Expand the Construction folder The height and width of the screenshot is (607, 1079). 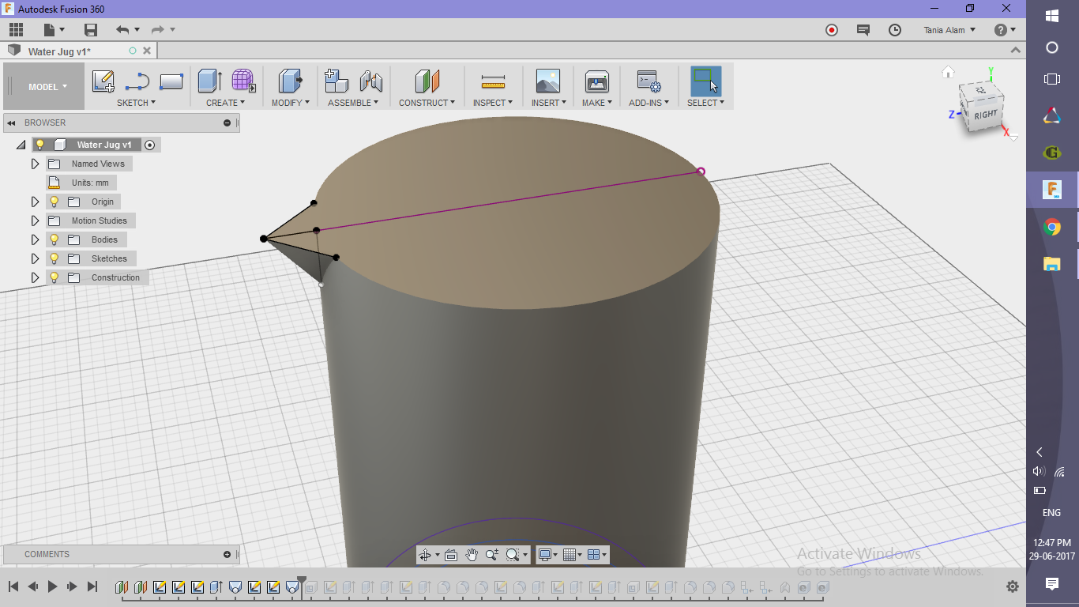(x=35, y=277)
